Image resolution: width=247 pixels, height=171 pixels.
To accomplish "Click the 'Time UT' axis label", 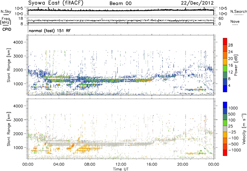I will click(121, 169).
